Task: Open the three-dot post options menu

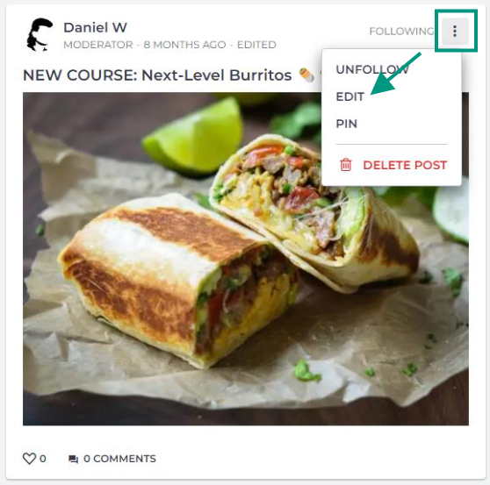Action: (x=455, y=31)
